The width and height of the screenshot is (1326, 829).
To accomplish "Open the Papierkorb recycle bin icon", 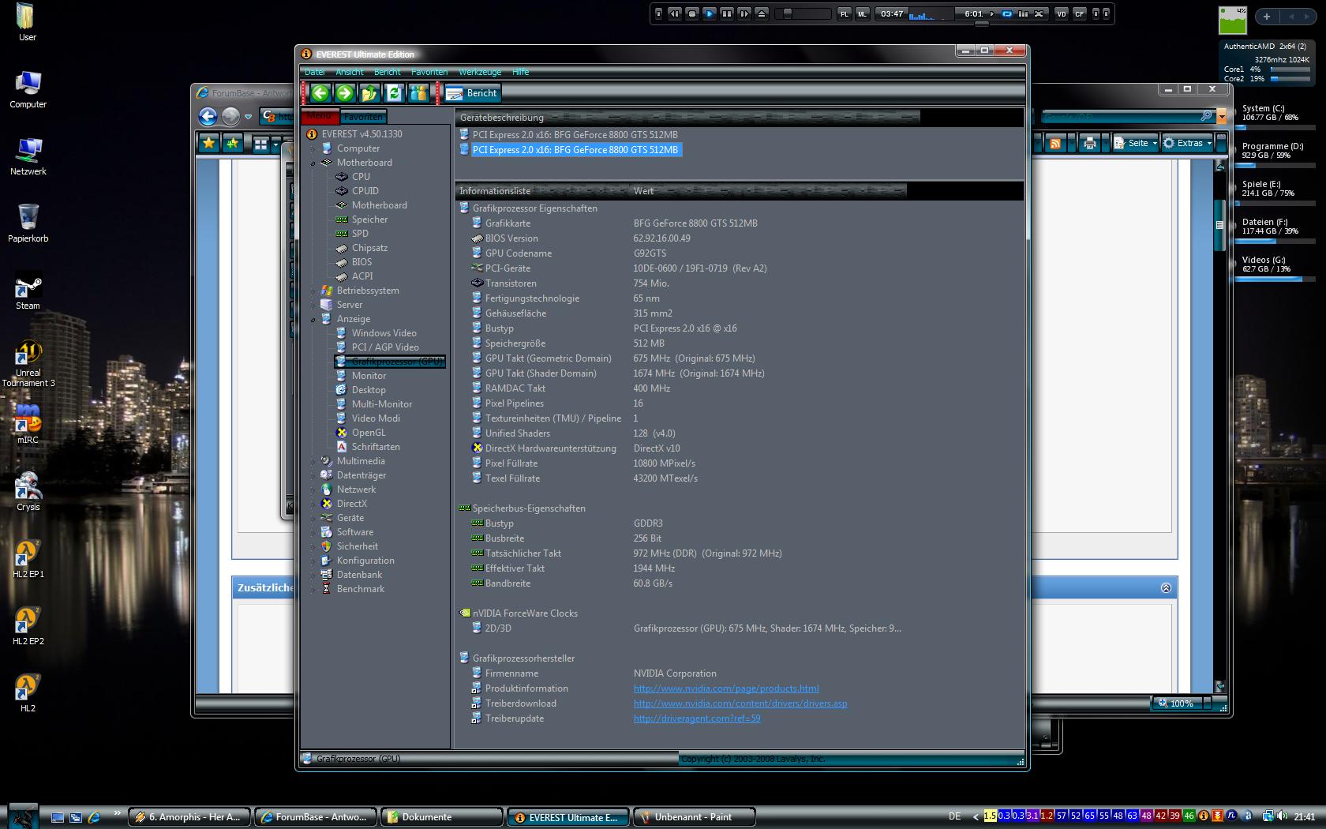I will click(x=28, y=223).
